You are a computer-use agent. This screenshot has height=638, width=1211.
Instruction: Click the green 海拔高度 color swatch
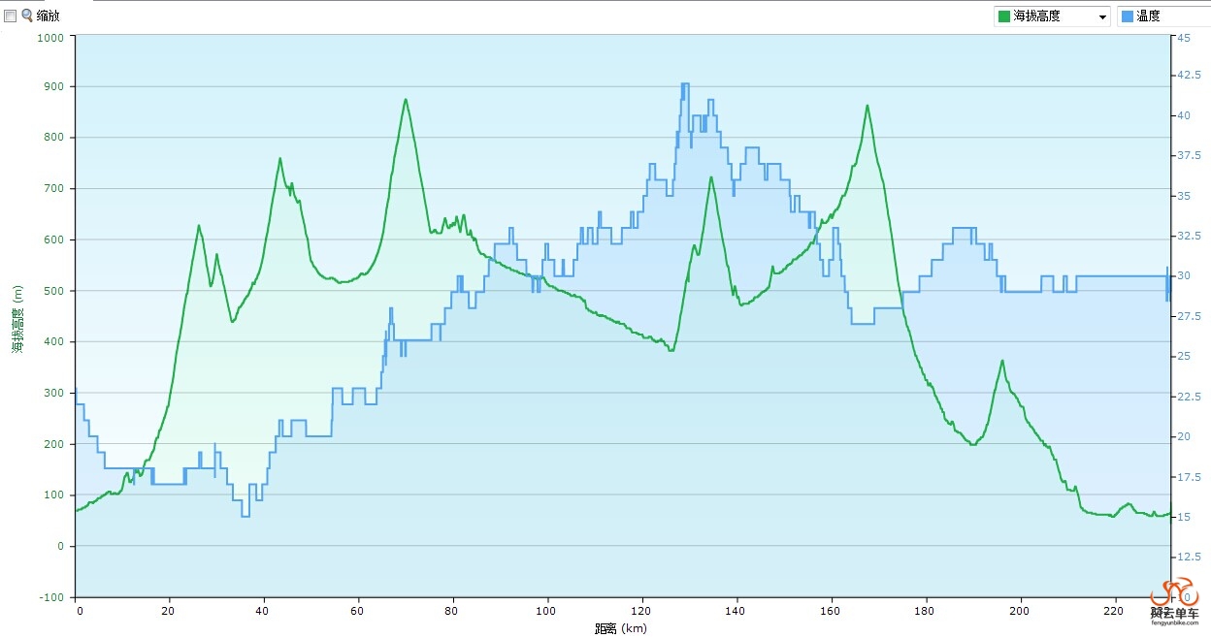pyautogui.click(x=1004, y=16)
